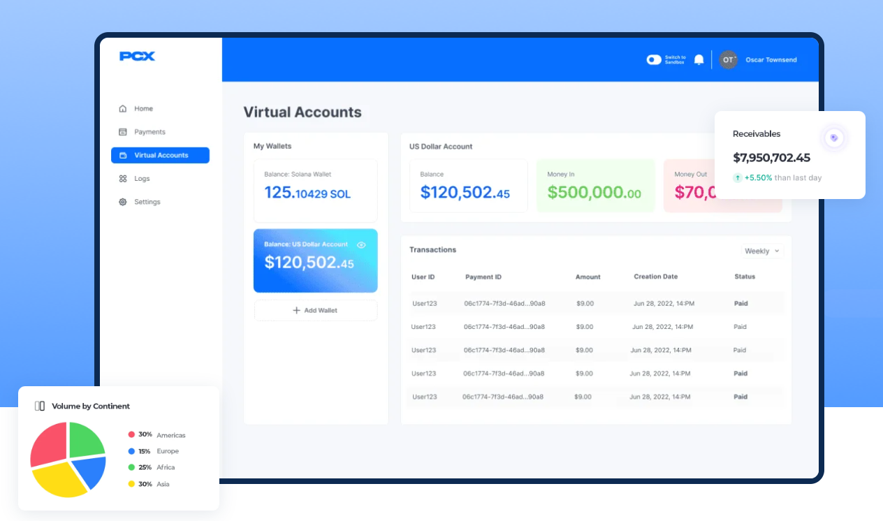Screen dimensions: 883x521
Task: Toggle the Switch to Sandbox switch
Action: pyautogui.click(x=654, y=59)
